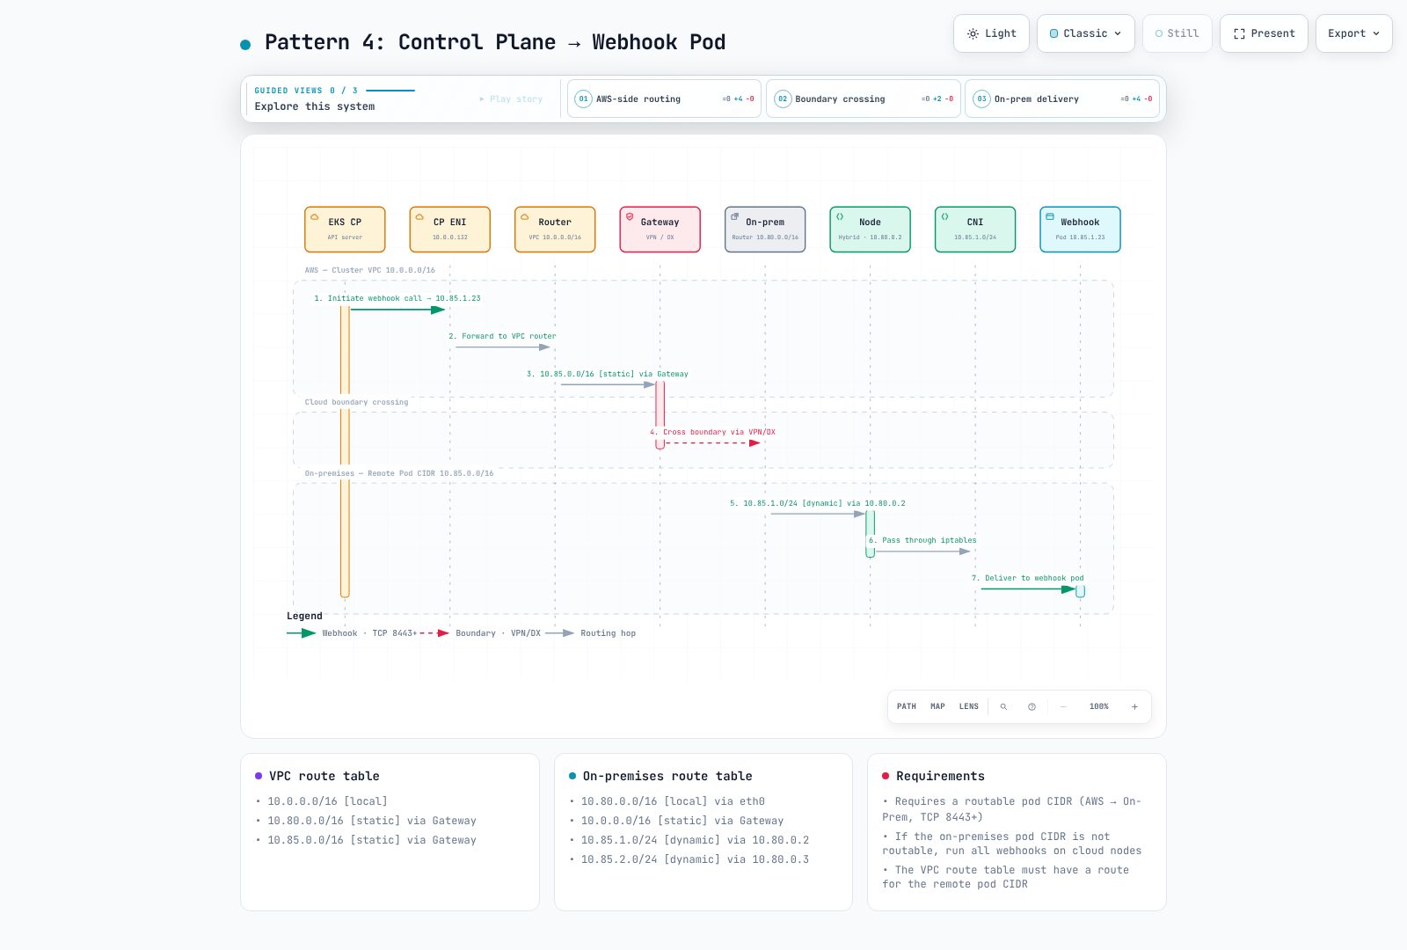This screenshot has height=950, width=1407.
Task: Select the Node Hybrid participant box
Action: 870,230
